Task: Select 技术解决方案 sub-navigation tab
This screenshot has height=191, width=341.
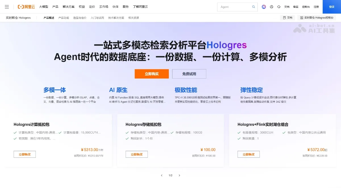Action: pyautogui.click(x=116, y=18)
